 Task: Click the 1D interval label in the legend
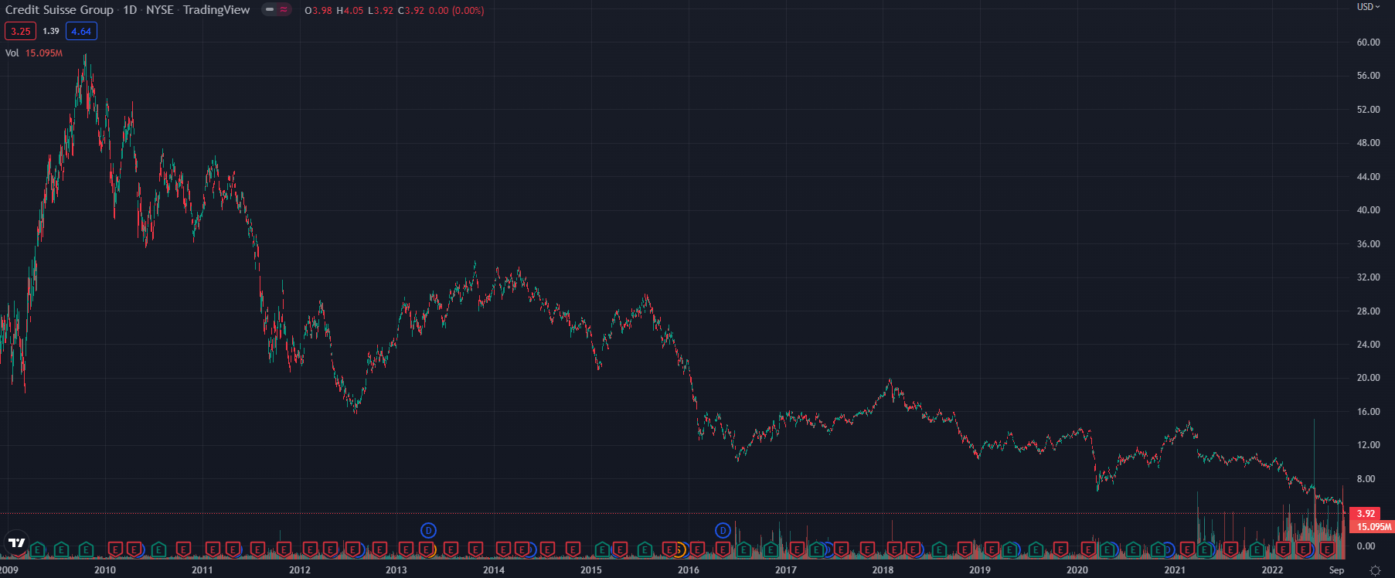point(130,10)
